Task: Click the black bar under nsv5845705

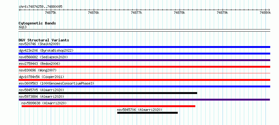Action: pos(108,93)
